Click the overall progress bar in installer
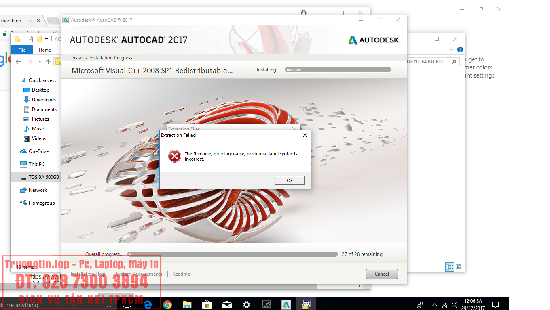The height and width of the screenshot is (310, 550). (233, 254)
